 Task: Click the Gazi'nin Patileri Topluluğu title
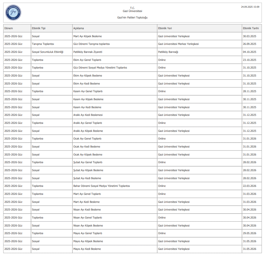tap(132, 18)
